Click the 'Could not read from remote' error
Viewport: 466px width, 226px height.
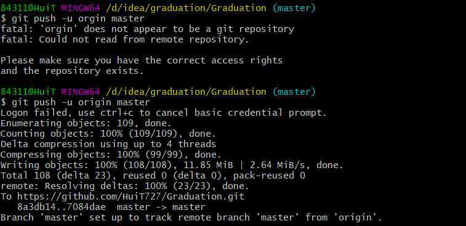click(x=125, y=39)
